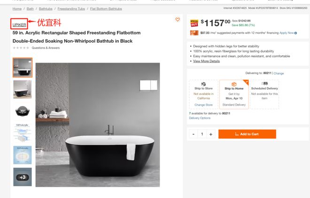The width and height of the screenshot is (310, 198).
Task: Open the UPIKER brand link
Action: click(19, 25)
